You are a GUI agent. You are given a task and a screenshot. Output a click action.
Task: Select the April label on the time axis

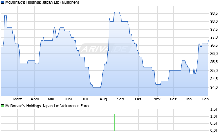[35, 99]
